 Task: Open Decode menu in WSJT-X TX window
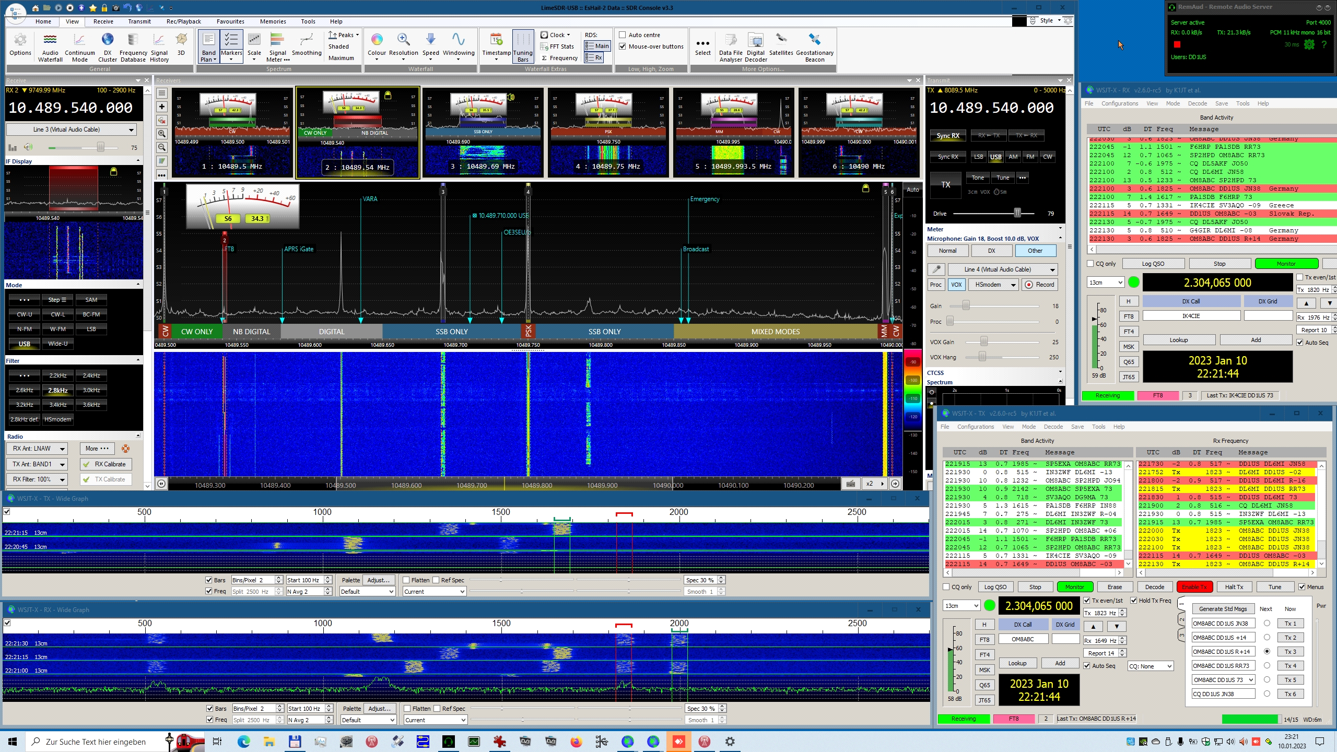(1053, 427)
